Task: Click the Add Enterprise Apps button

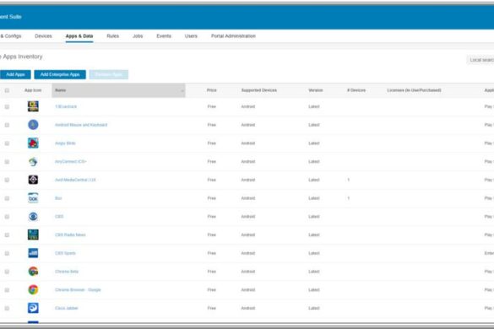Action: coord(60,74)
